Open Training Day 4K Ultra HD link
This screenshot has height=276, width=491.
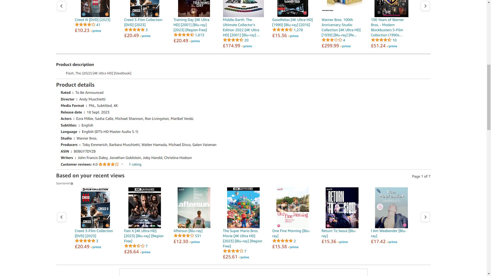(191, 25)
